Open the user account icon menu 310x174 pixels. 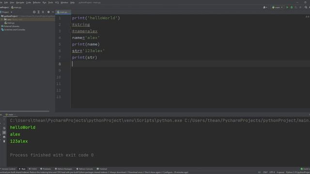pos(265,7)
